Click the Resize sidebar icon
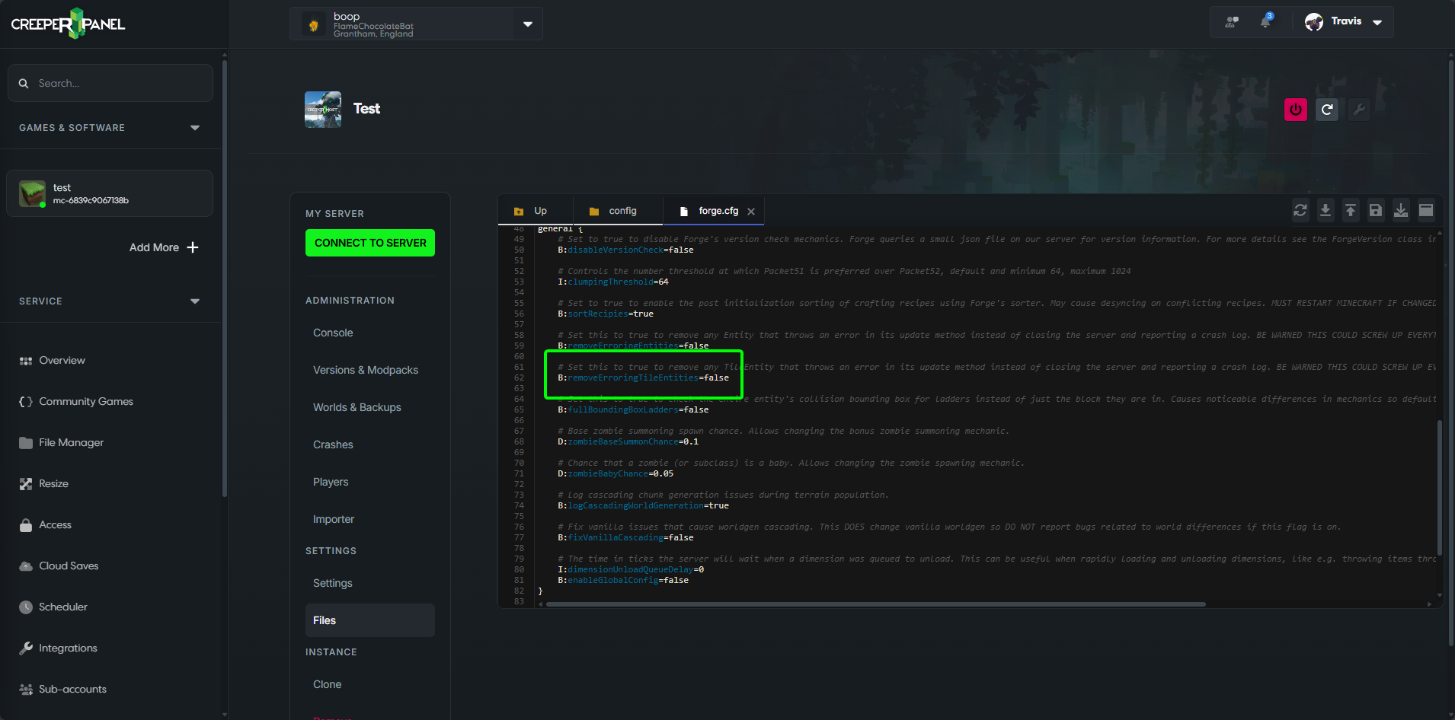Image resolution: width=1455 pixels, height=720 pixels. tap(26, 484)
